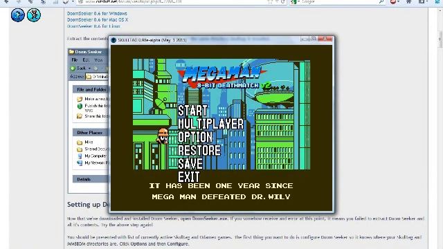This screenshot has width=443, height=249.
Task: Open the DoomSeeker 0.6 for Linux link
Action: (x=93, y=26)
